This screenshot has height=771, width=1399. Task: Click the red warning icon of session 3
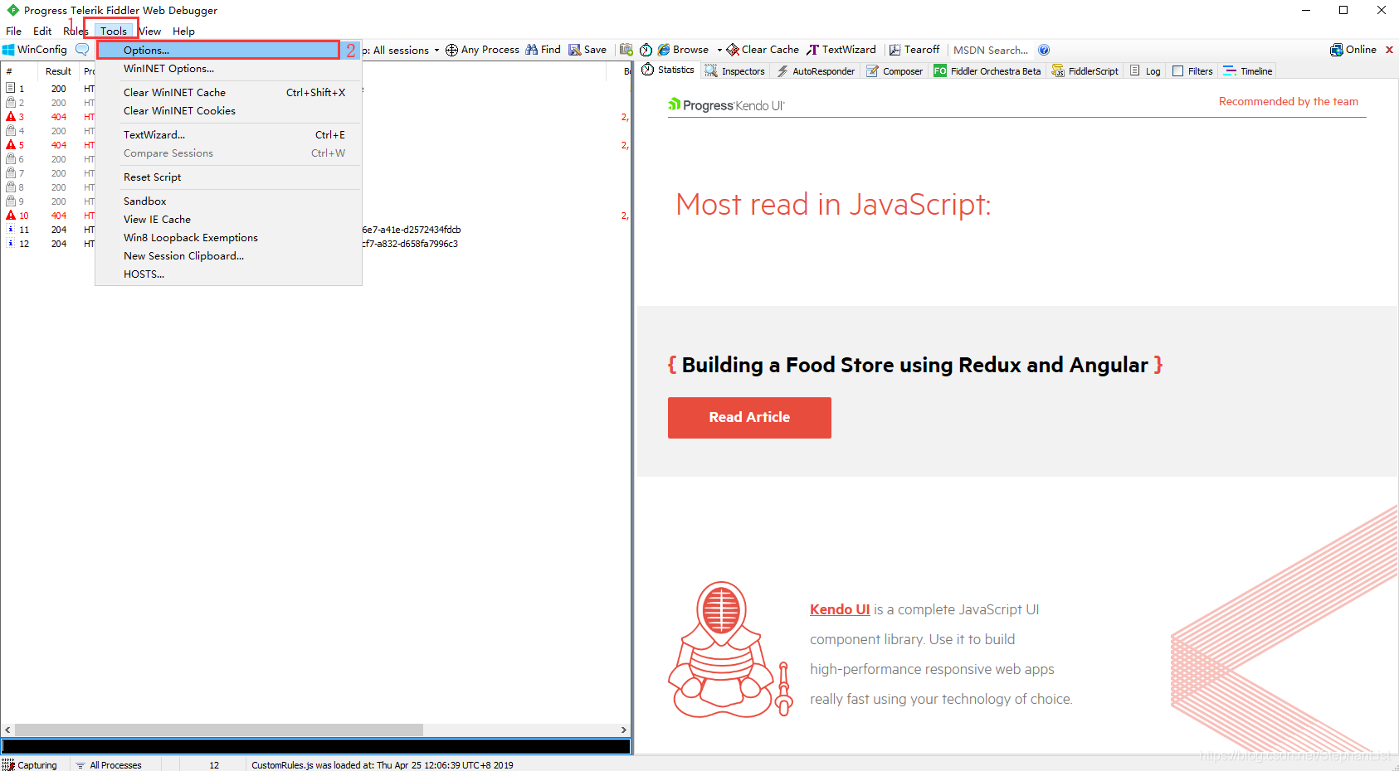[11, 116]
